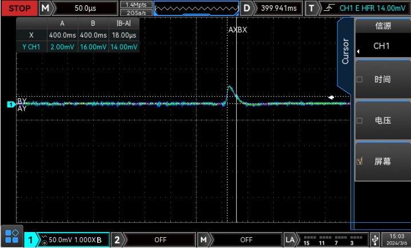Uncheck the 屏幕 (screen) cursor option
The height and width of the screenshot is (248, 411).
pyautogui.click(x=360, y=162)
